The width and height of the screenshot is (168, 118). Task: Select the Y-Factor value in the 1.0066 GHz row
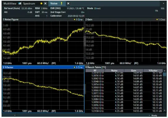click(x=157, y=90)
